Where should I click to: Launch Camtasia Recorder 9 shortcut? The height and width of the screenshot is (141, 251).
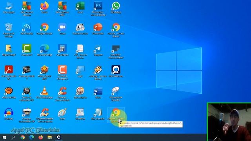(x=62, y=72)
